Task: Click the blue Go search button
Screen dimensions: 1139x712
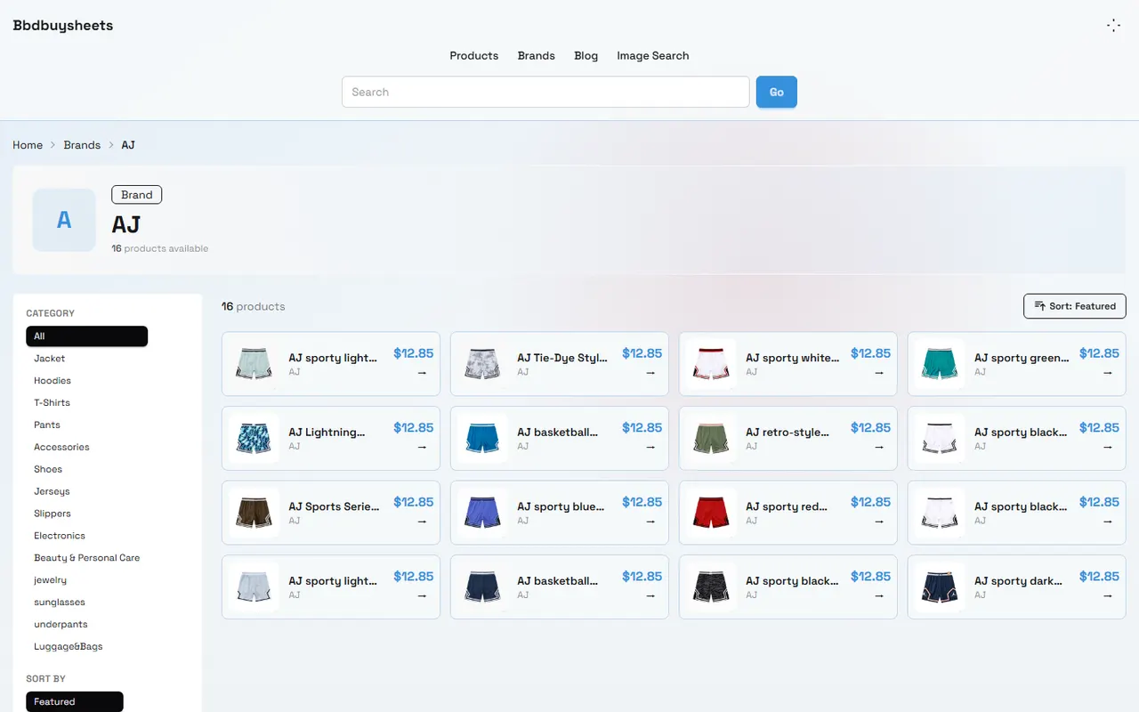Action: pos(777,92)
